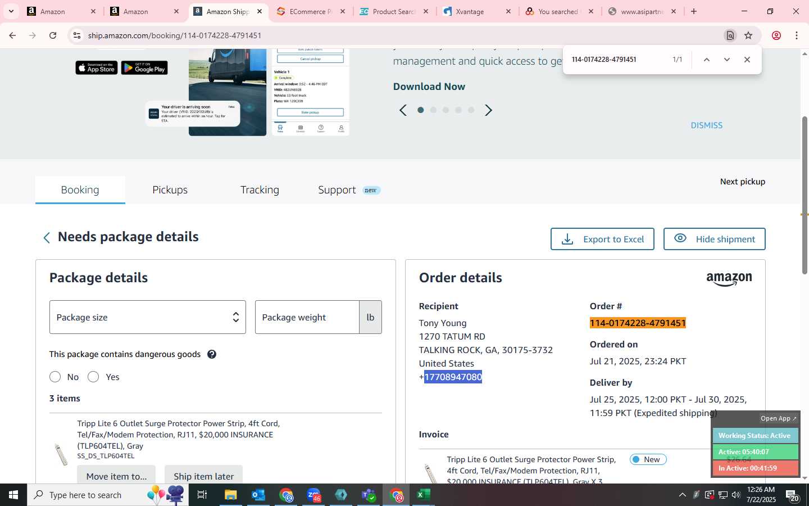Open the tab search dropdown arrow
809x506 pixels.
pyautogui.click(x=11, y=11)
